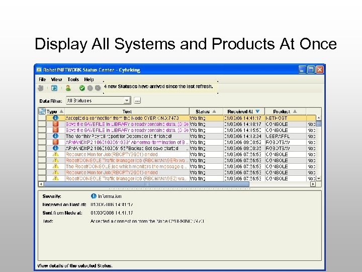This screenshot has width=362, height=272.
Task: Open the Help menu
Action: click(89, 80)
